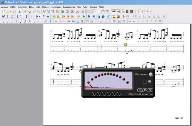Toggle the yellow metronome icon

(x=114, y=16)
